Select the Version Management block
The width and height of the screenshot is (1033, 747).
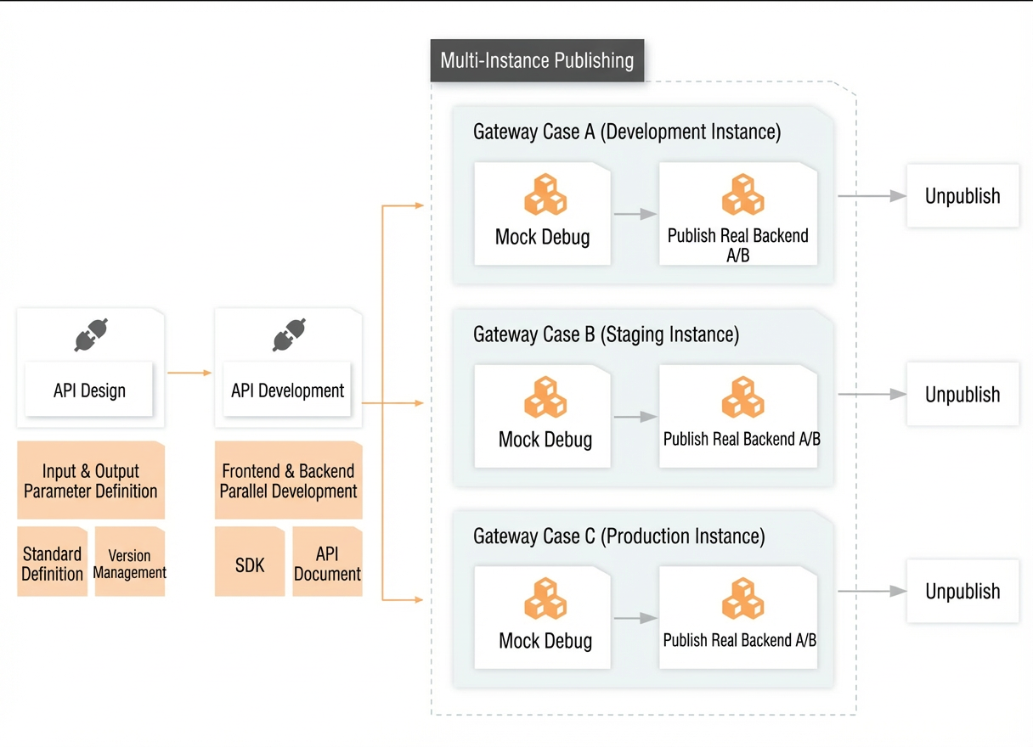[x=130, y=563]
